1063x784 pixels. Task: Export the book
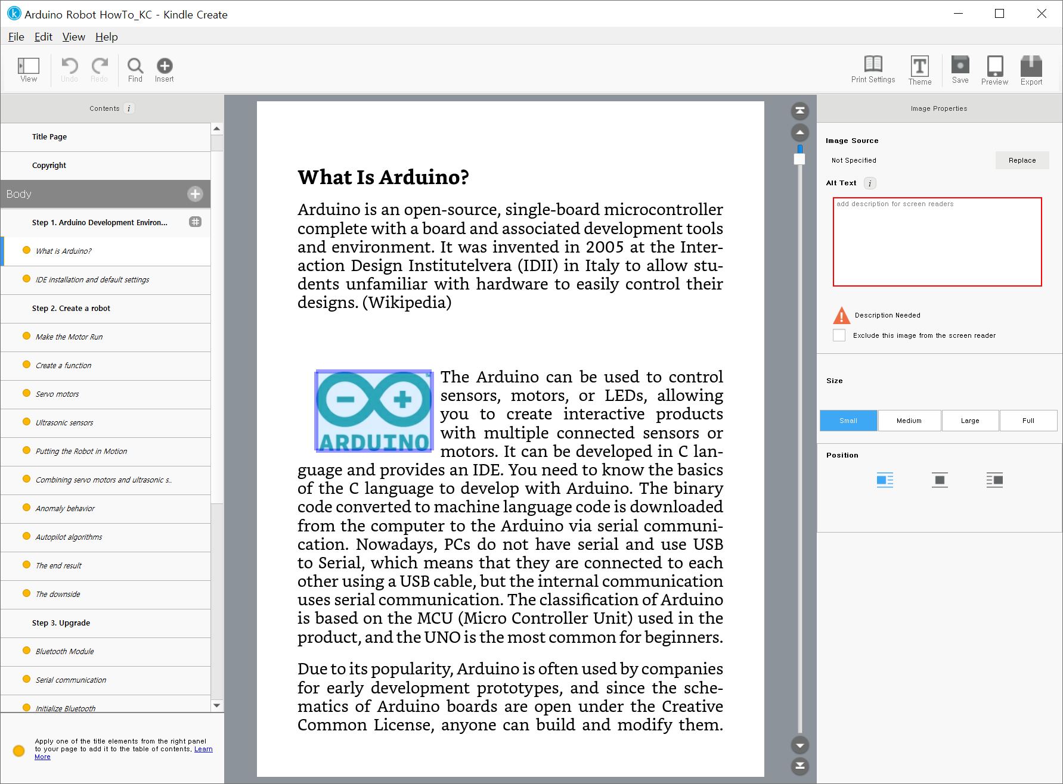[1031, 70]
